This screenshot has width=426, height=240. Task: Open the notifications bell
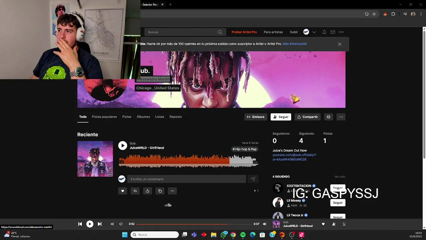coord(324,32)
